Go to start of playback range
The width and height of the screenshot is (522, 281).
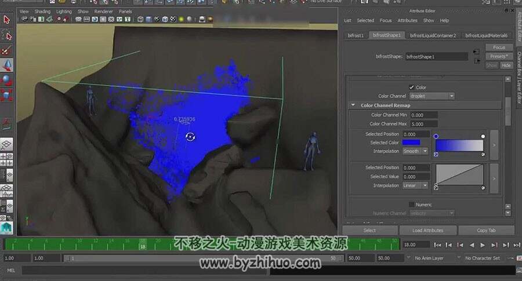[x=437, y=244]
